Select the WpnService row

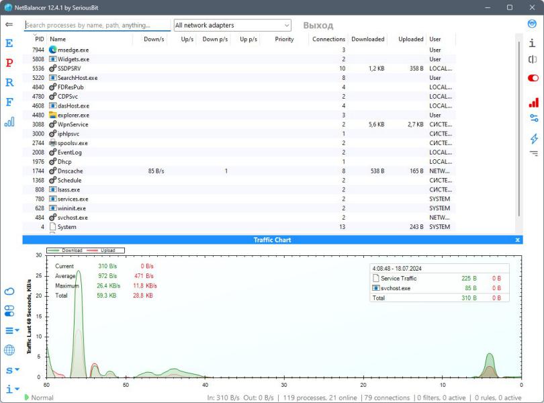(239, 125)
